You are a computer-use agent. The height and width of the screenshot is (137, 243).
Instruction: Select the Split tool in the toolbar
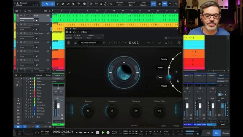tap(58, 4)
